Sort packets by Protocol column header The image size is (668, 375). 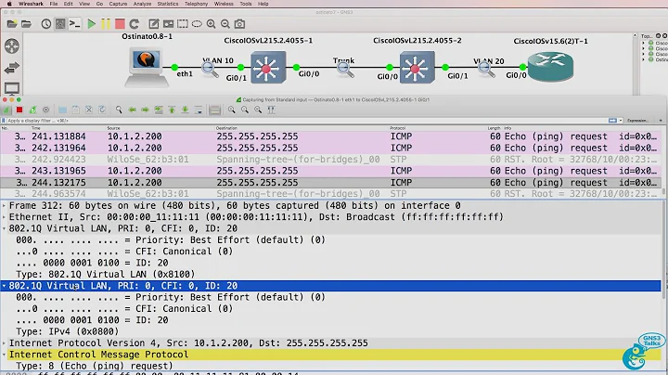click(397, 128)
